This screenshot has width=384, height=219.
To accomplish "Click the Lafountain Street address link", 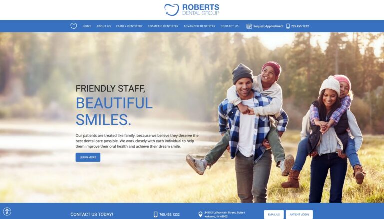I will (225, 214).
